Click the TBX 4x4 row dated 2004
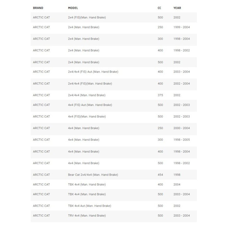The height and width of the screenshot is (225, 225). (114, 184)
